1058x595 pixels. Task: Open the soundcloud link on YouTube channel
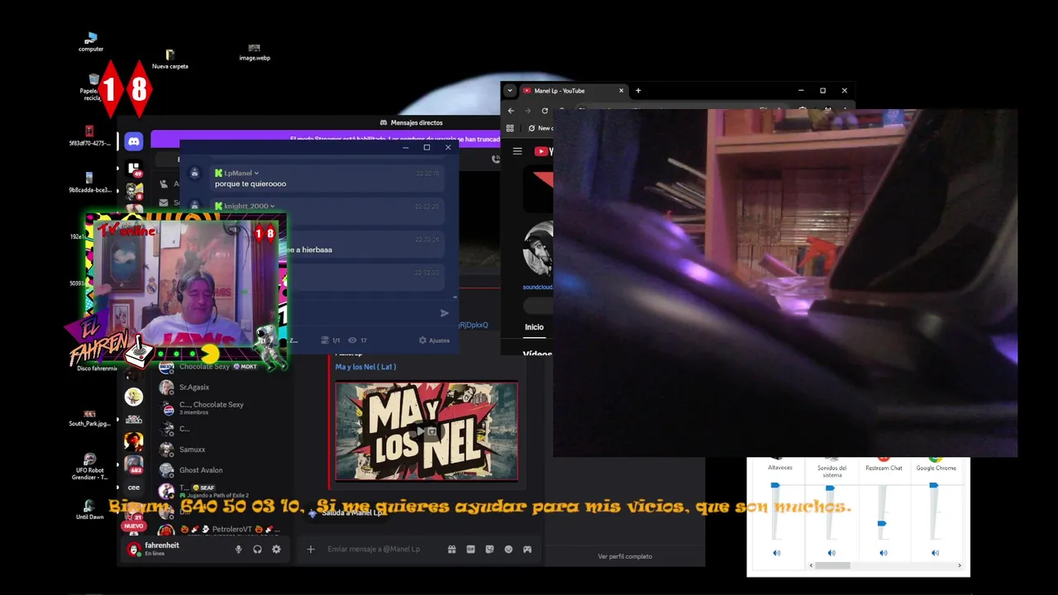537,287
